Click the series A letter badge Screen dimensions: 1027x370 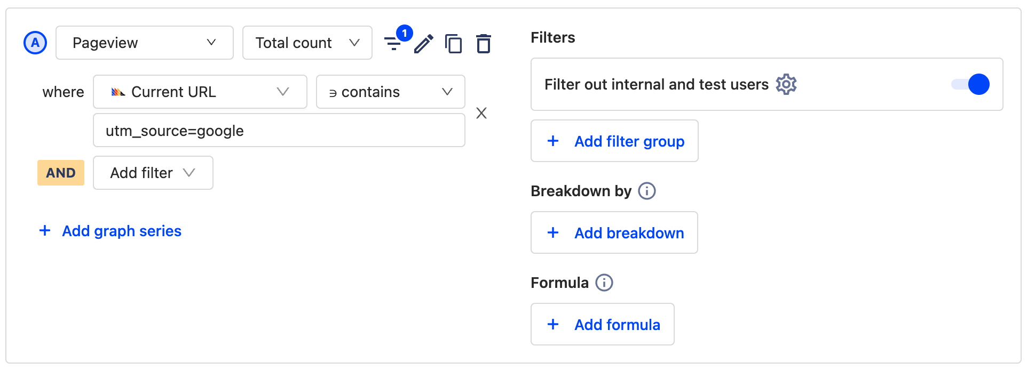pos(35,43)
